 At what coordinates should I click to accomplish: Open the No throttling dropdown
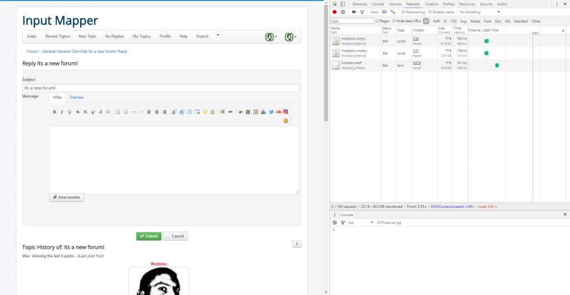(x=480, y=12)
